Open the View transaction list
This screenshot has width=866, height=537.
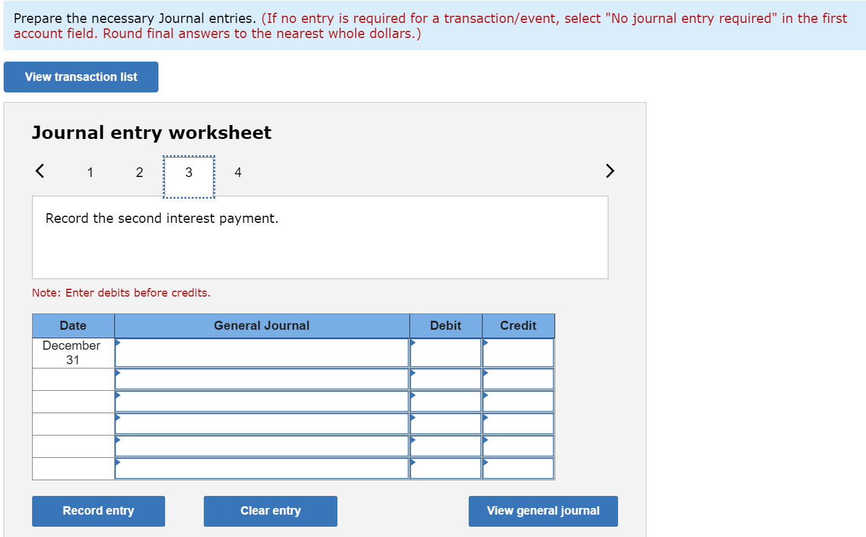point(80,77)
